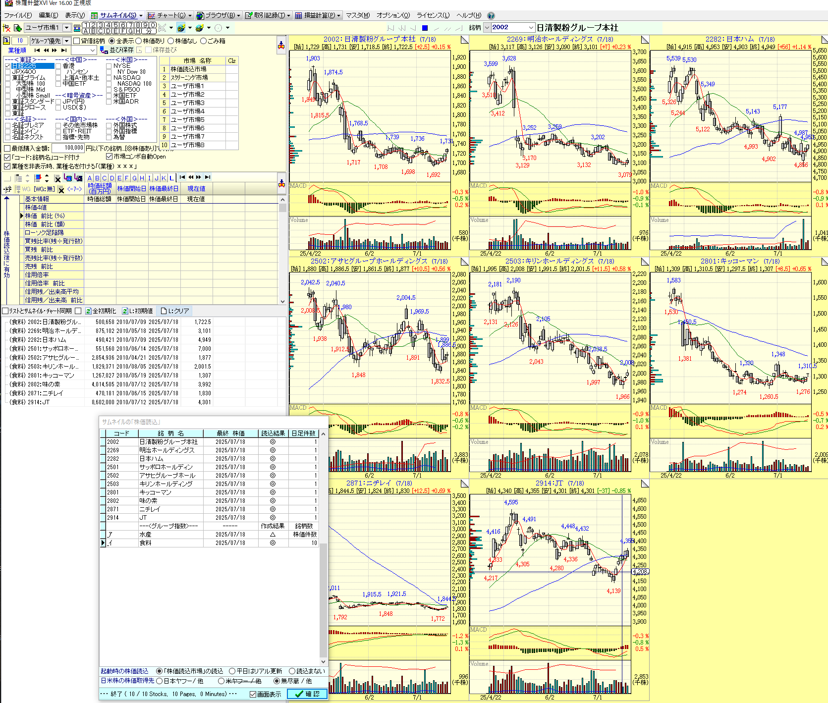Select the 全表示 radio button
This screenshot has height=703, width=828.
111,41
